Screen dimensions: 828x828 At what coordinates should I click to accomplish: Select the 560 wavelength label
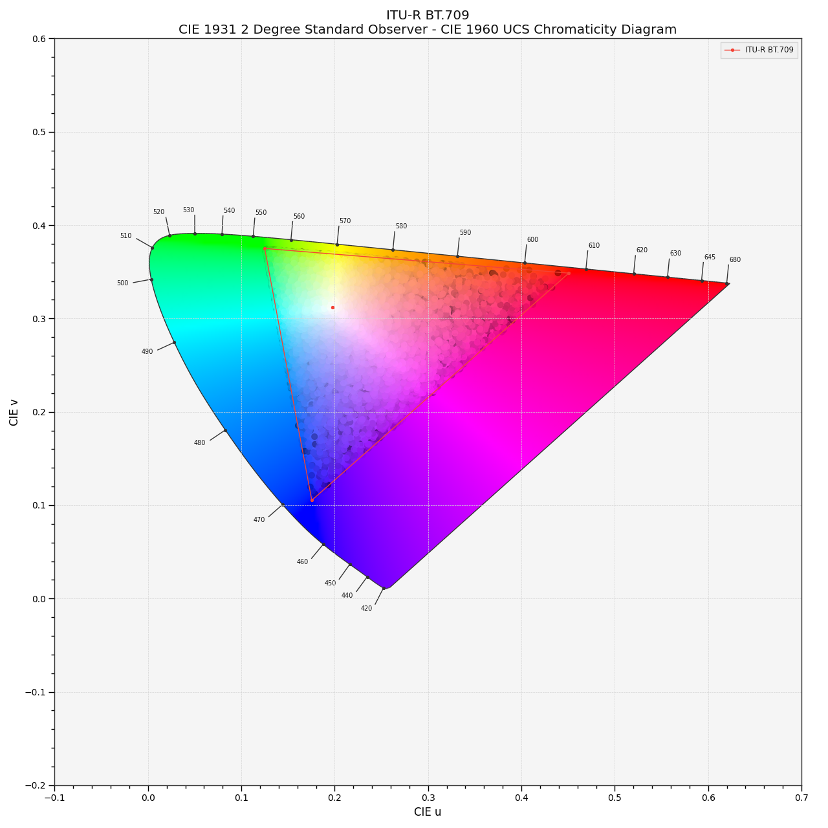pyautogui.click(x=299, y=217)
